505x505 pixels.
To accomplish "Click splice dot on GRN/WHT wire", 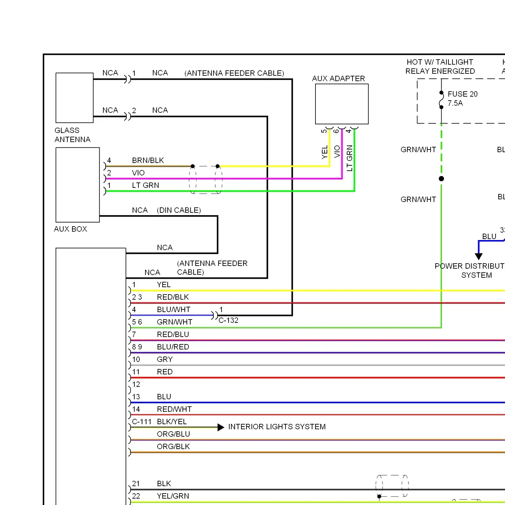I will tap(441, 178).
